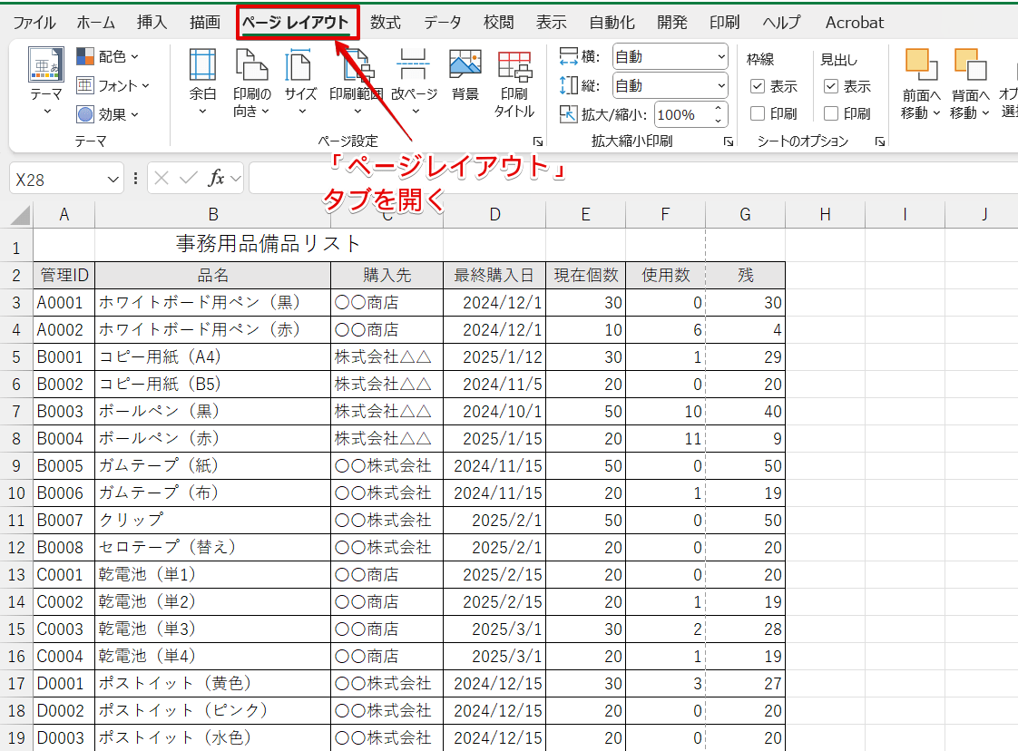The width and height of the screenshot is (1018, 751).
Task: Open the フォント theme fonts button
Action: click(x=113, y=86)
